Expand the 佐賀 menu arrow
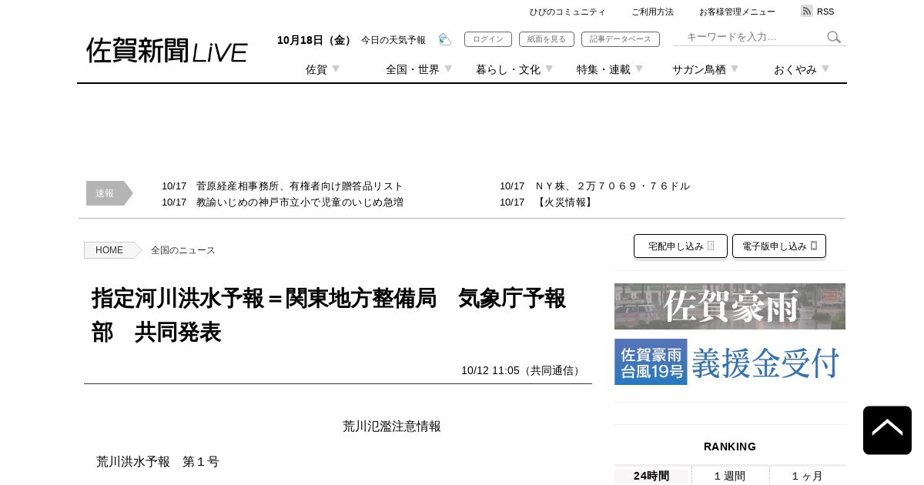Viewport: 924px width, 485px height. point(336,69)
